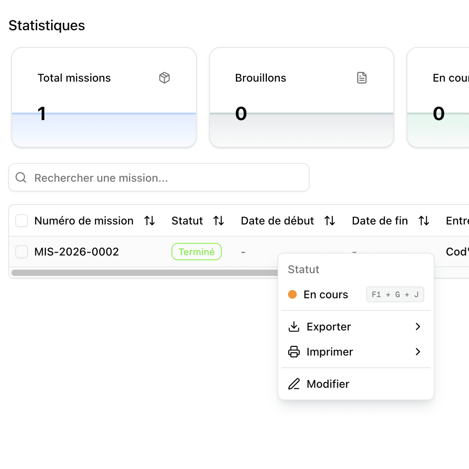469x469 pixels.
Task: Click the pencil icon next to Modifier
Action: point(294,384)
